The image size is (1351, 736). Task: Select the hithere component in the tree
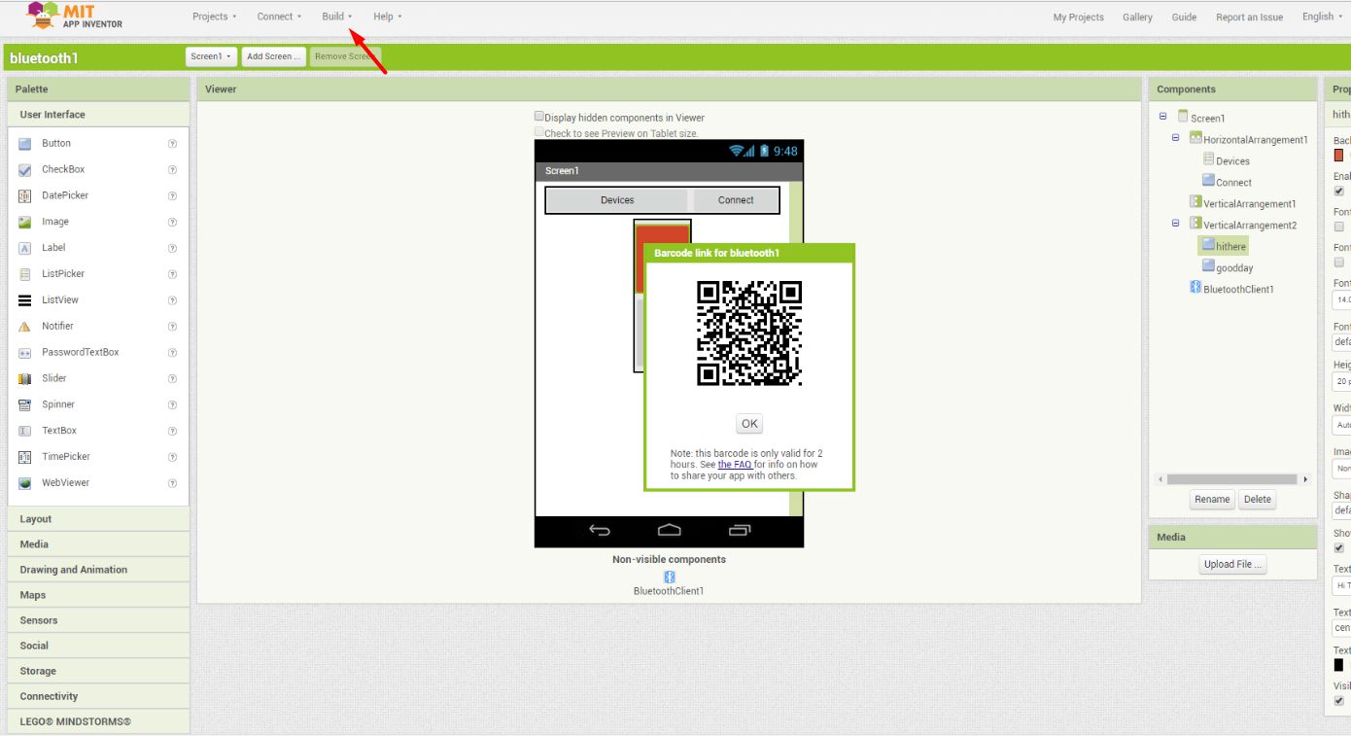[x=1223, y=246]
